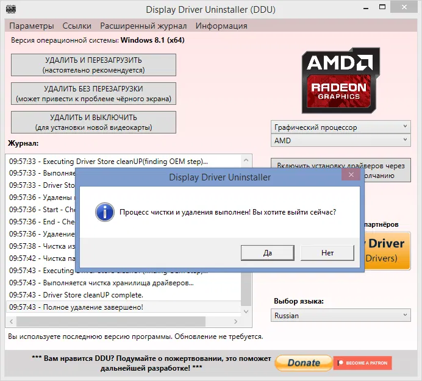Click the log horizontal scrollbar thumb
The image size is (422, 381).
111,321
